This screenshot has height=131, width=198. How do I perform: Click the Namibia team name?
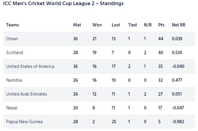14,80
